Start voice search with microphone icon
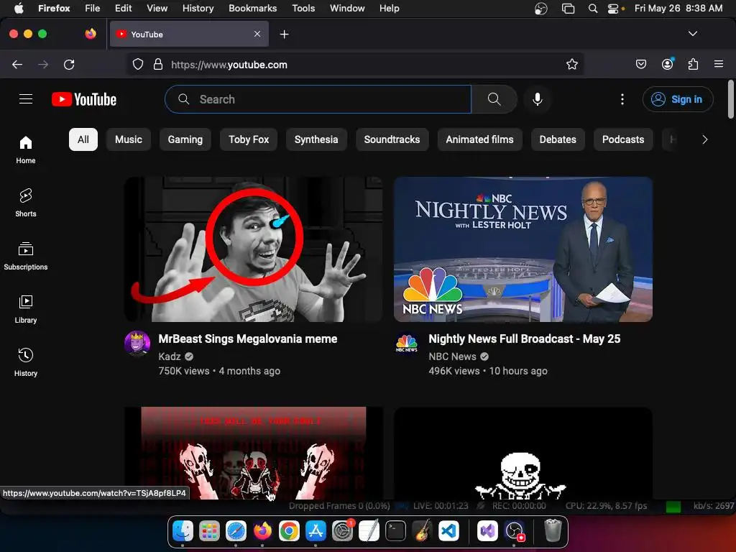736x552 pixels. point(538,99)
